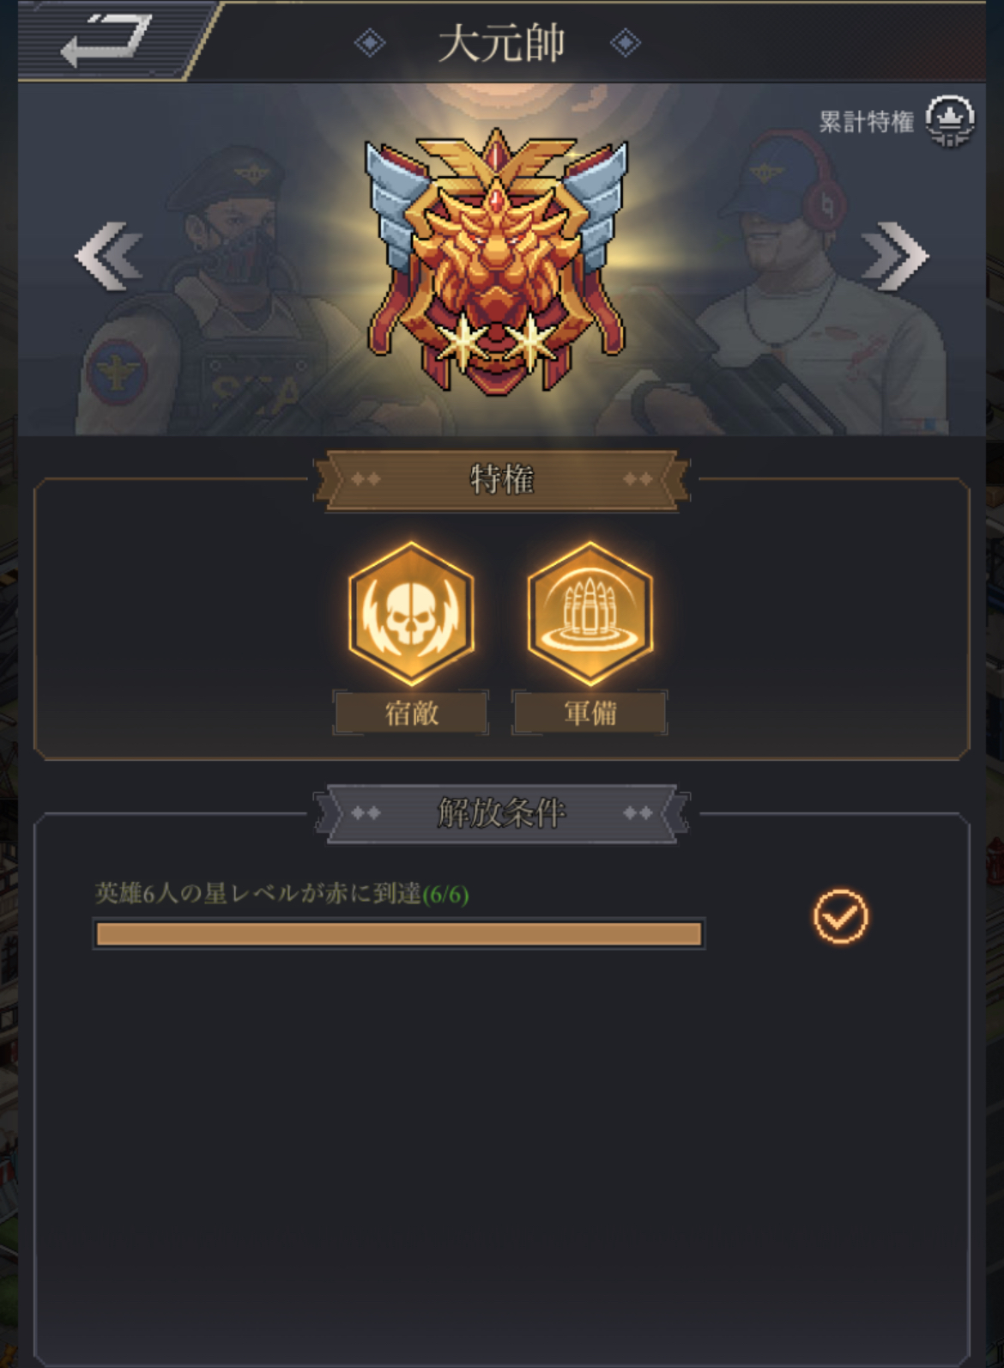The height and width of the screenshot is (1368, 1004).
Task: Tap the back arrow icon
Action: [106, 40]
